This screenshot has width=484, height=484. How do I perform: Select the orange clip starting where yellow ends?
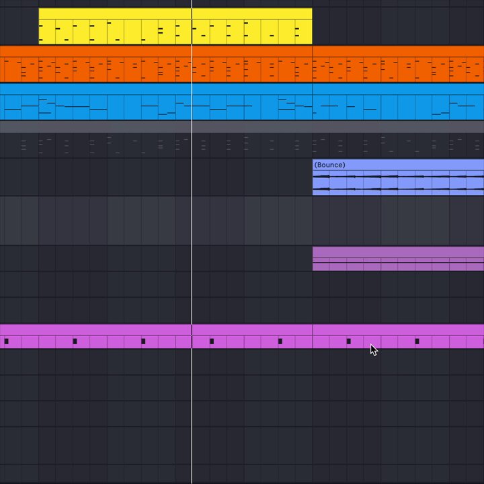pos(398,65)
